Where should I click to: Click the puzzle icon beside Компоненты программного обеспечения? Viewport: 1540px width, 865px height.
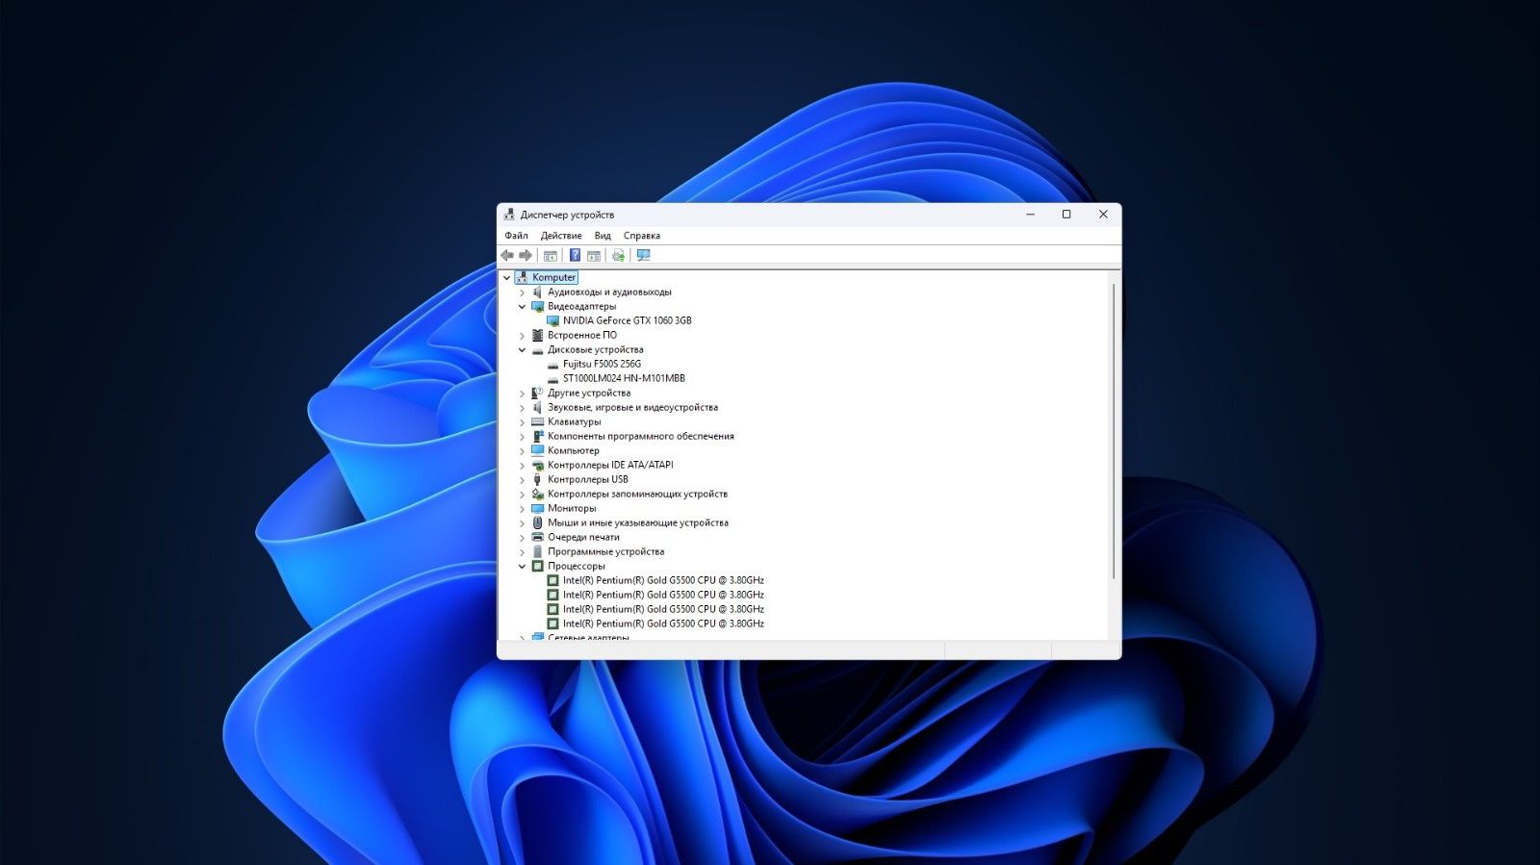[537, 436]
